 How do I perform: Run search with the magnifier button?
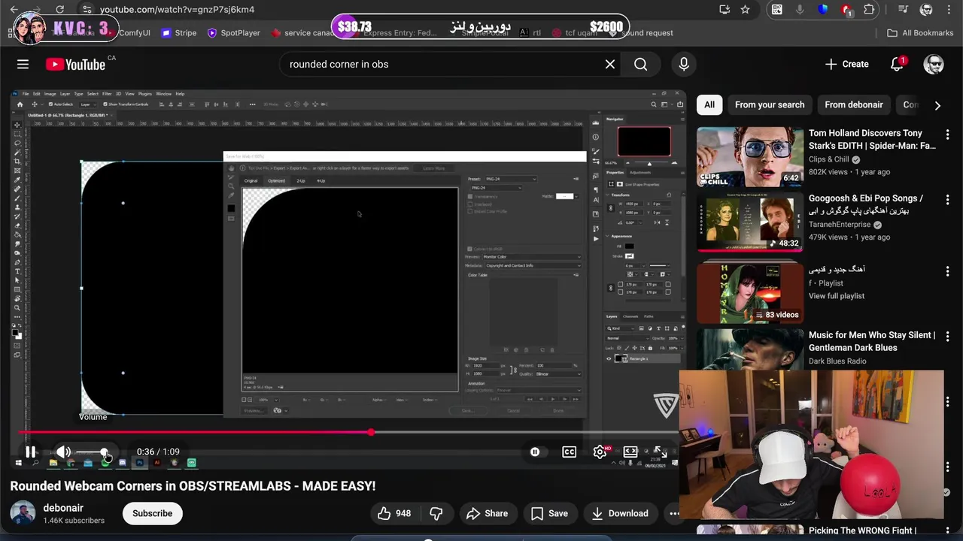coord(640,64)
